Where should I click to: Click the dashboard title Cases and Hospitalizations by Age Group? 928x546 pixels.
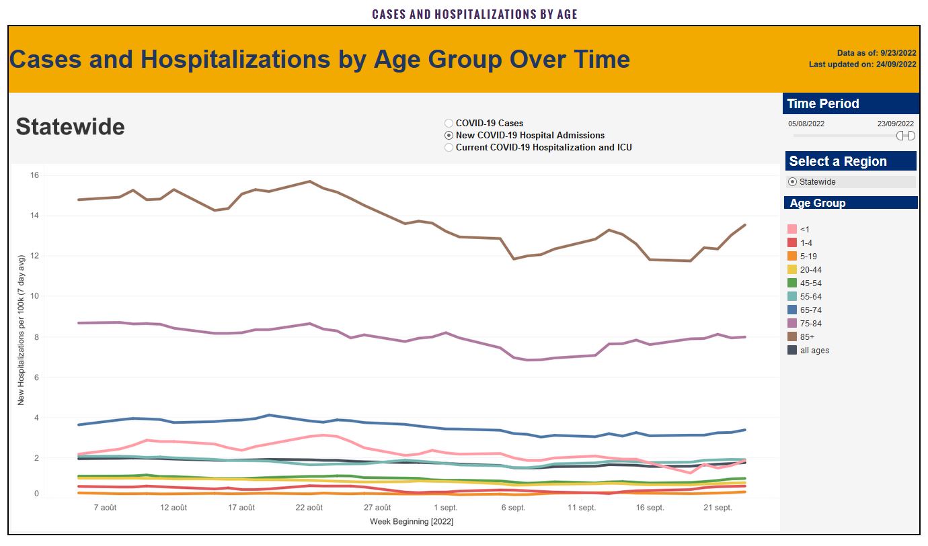[x=319, y=60]
